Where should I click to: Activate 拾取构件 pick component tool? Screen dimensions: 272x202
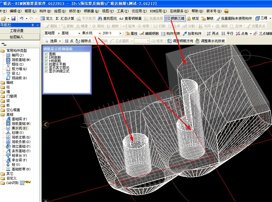[192, 34]
